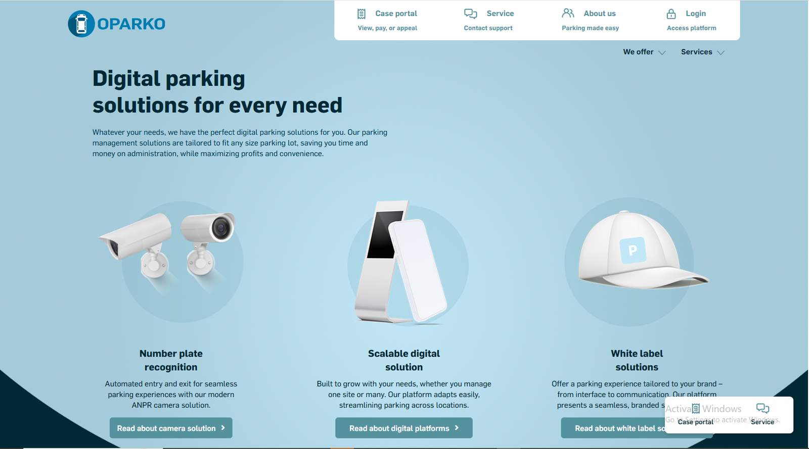Expand the We offer dropdown
Image resolution: width=809 pixels, height=449 pixels.
pos(644,52)
